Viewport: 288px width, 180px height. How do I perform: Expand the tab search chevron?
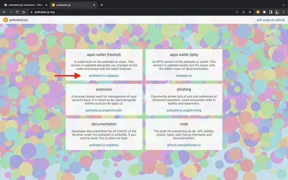click(x=284, y=5)
